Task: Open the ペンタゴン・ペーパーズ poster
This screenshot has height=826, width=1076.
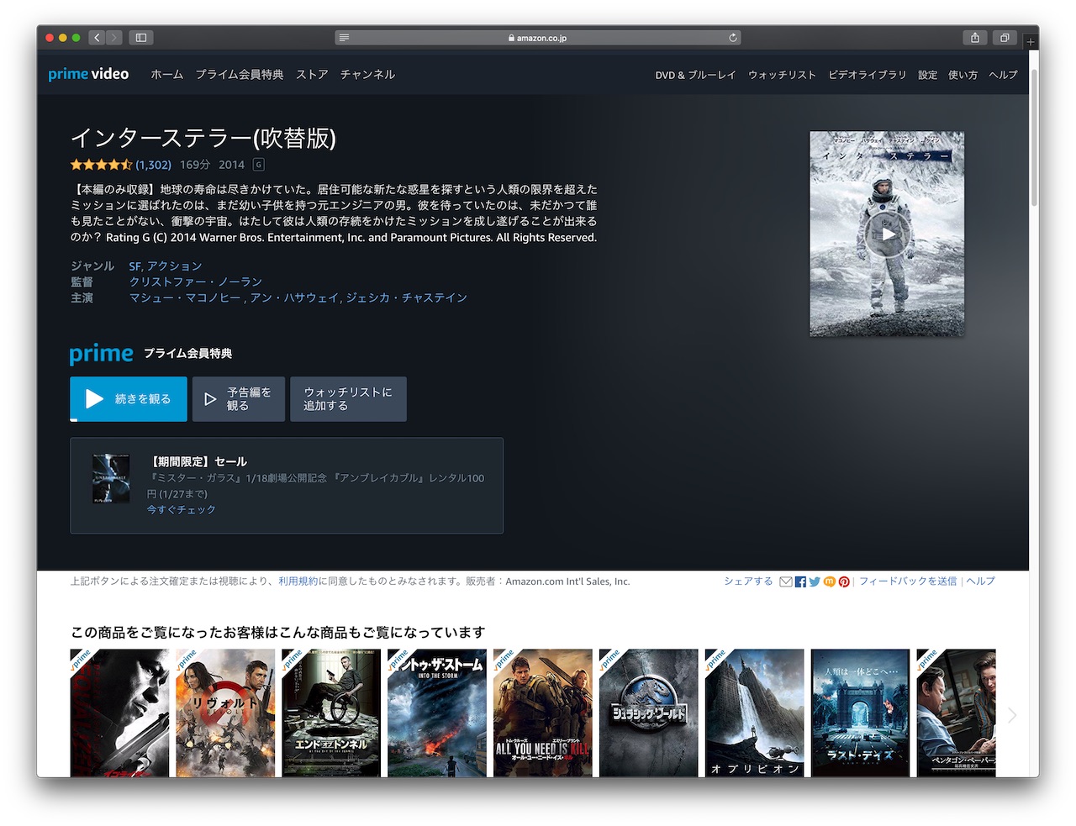Action: [957, 713]
